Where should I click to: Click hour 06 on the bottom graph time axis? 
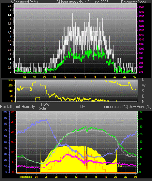[46, 177]
